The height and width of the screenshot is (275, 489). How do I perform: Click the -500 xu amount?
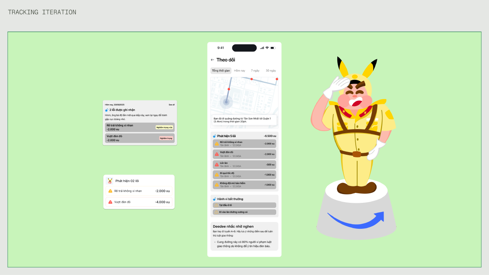tap(270, 164)
